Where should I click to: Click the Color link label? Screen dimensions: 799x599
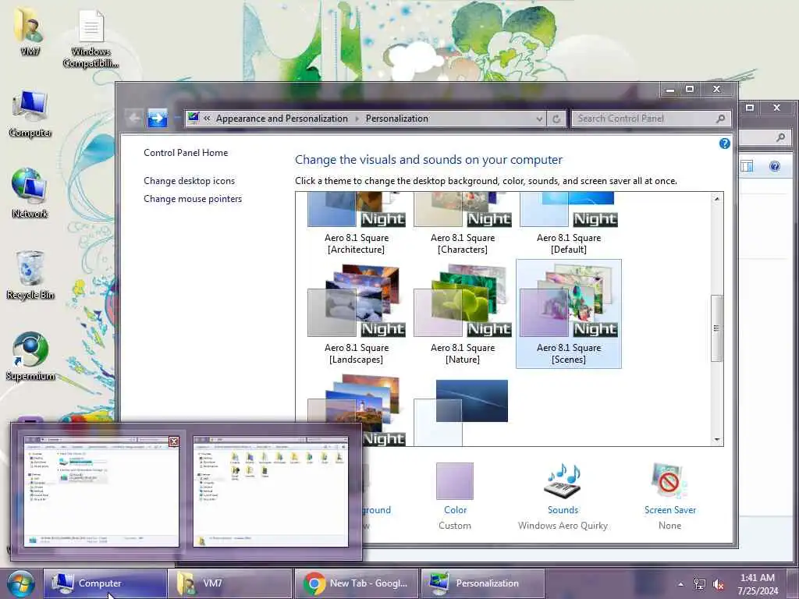[x=455, y=510]
